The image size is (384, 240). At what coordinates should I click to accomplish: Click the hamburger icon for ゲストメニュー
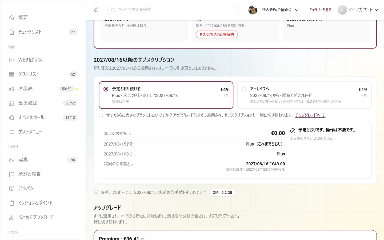coord(12,132)
